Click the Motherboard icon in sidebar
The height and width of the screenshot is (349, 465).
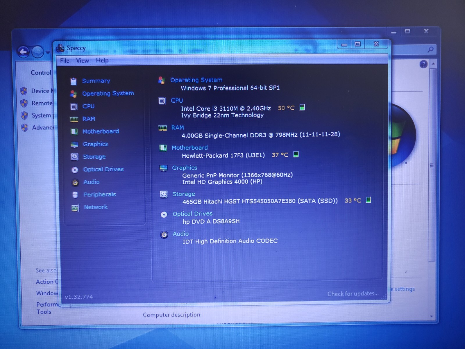[x=74, y=132]
